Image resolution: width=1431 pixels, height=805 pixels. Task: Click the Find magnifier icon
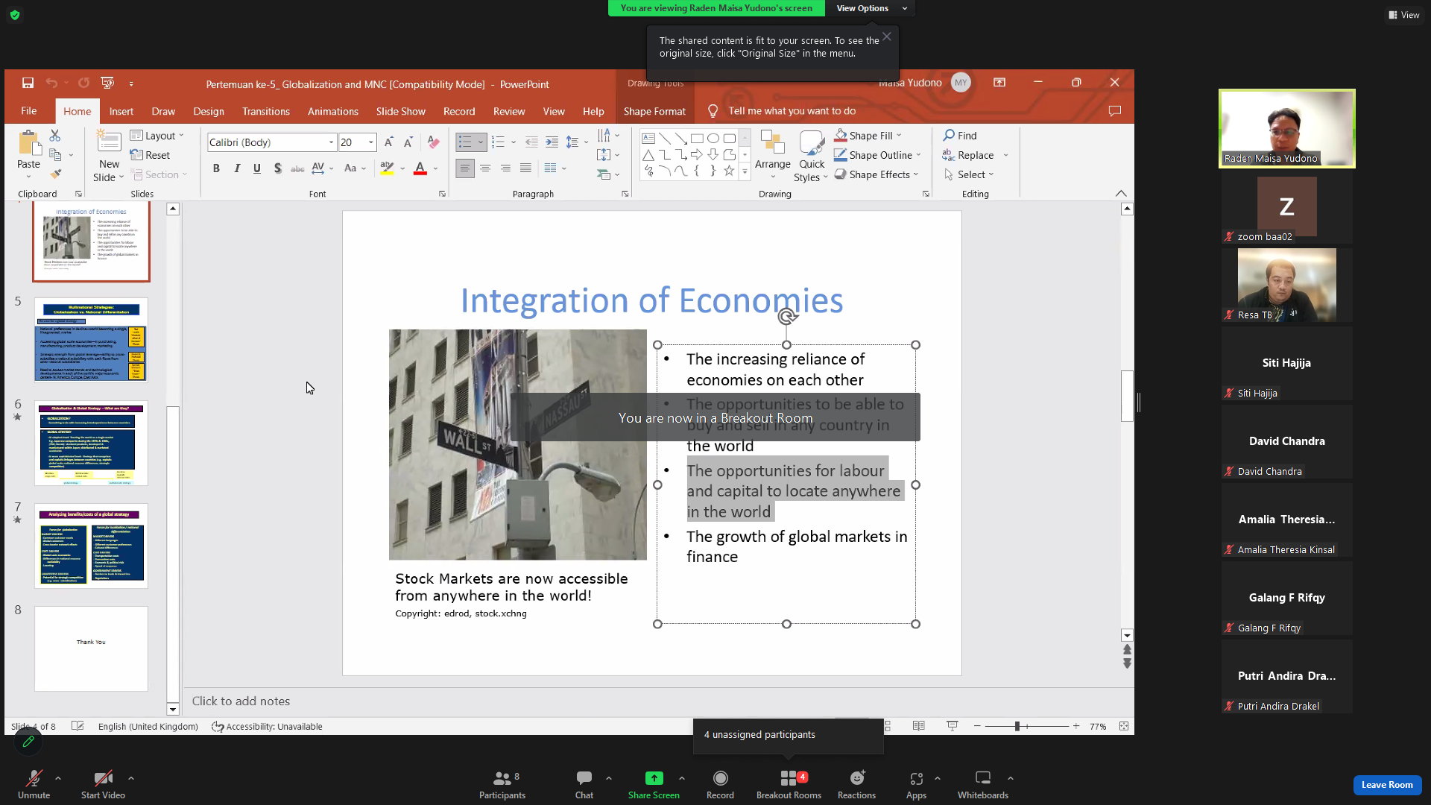(x=949, y=136)
